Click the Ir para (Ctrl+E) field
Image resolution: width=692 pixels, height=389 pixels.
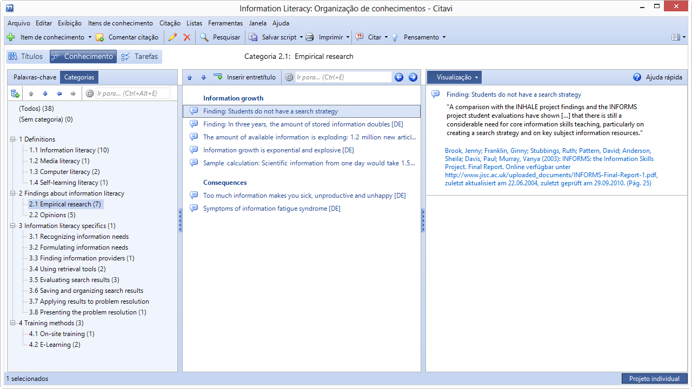(343, 77)
